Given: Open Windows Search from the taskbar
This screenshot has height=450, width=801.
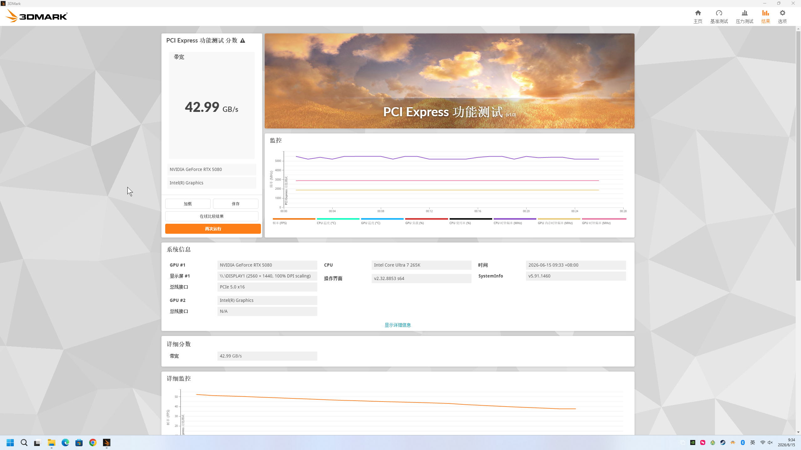Looking at the screenshot, I should [x=24, y=442].
